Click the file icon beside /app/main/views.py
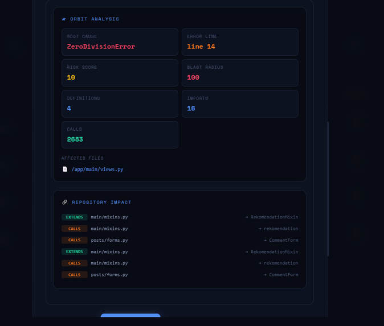384x326 pixels. point(65,169)
